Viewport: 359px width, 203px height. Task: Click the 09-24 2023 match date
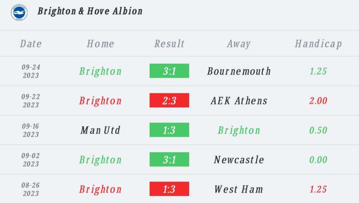[x=31, y=71]
